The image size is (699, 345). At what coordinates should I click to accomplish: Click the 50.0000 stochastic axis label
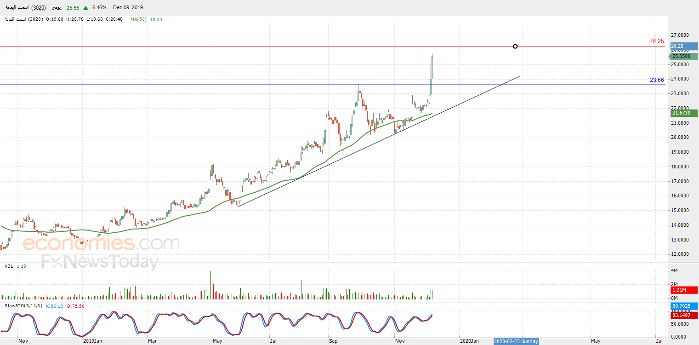pos(681,324)
